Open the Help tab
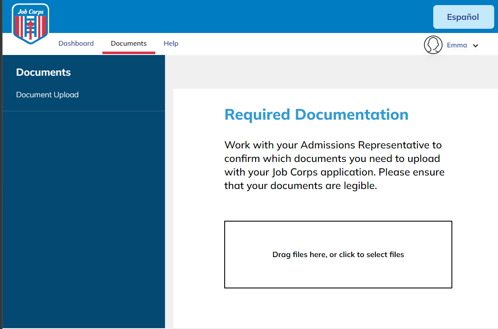The width and height of the screenshot is (498, 329). pyautogui.click(x=171, y=44)
